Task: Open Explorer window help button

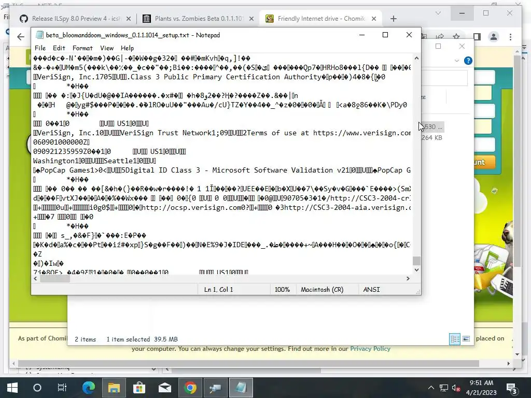Action: click(x=468, y=61)
